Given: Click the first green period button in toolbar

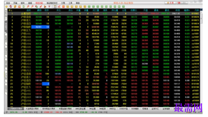Looking at the screenshot, I should 89,7.
